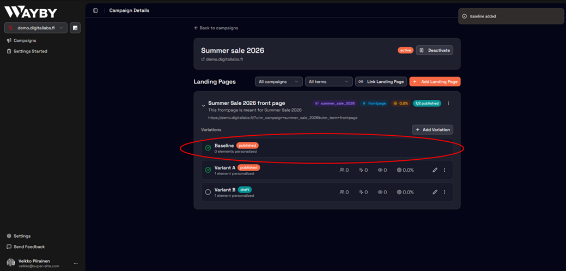Open Campaigns in the sidebar
The width and height of the screenshot is (566, 271).
coord(21,40)
